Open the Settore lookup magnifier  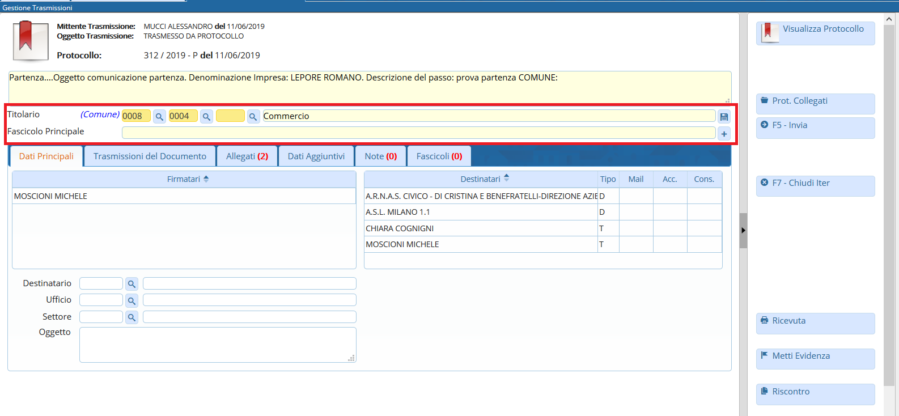[x=132, y=317]
